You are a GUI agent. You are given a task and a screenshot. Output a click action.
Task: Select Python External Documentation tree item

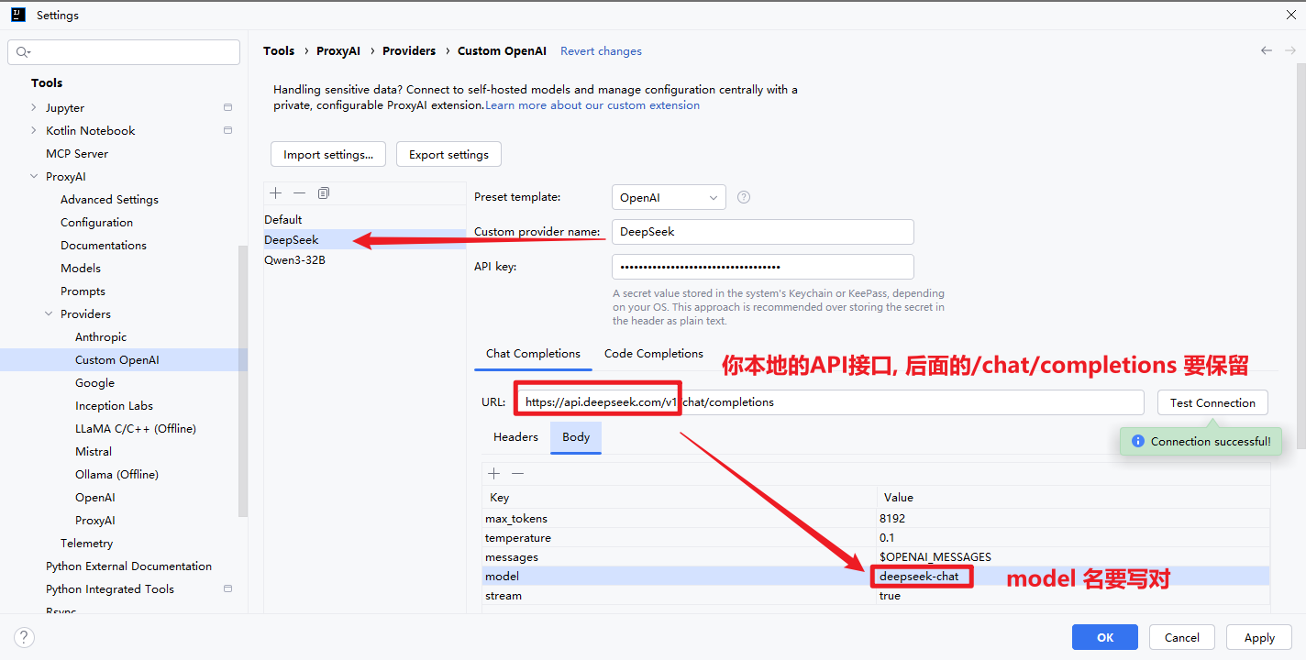pos(128,566)
